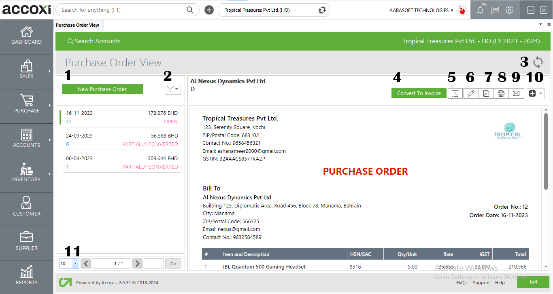Open the filter dropdown above the order list
The width and height of the screenshot is (553, 294).
[172, 89]
